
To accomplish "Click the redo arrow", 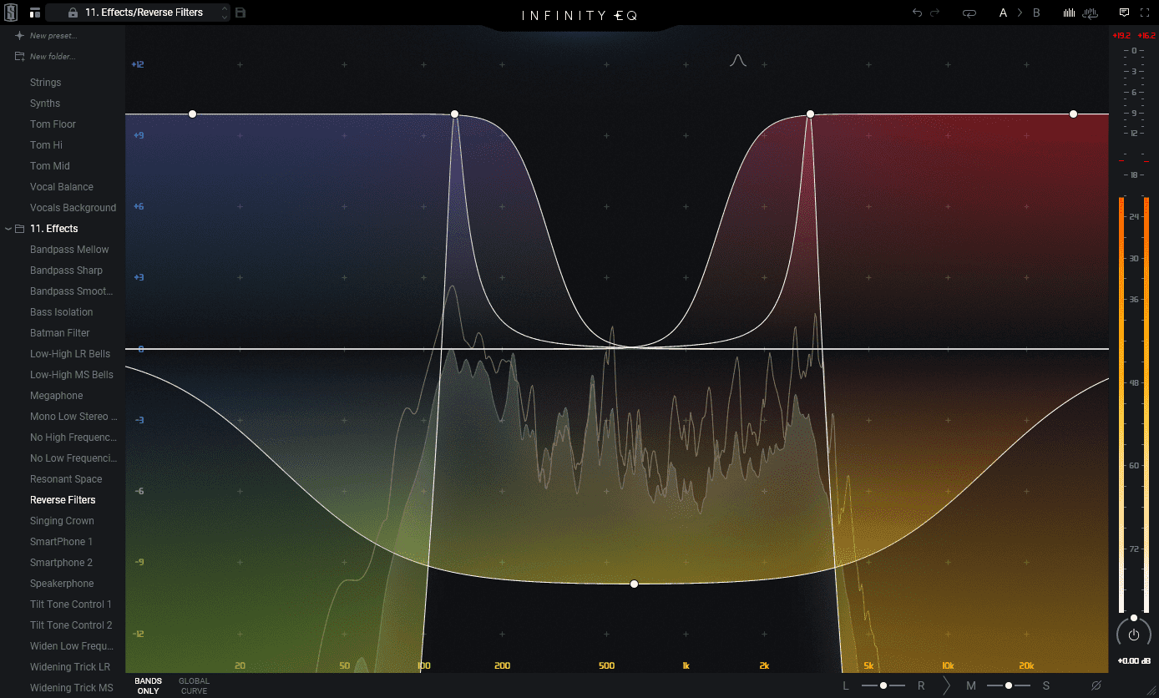I will [935, 13].
